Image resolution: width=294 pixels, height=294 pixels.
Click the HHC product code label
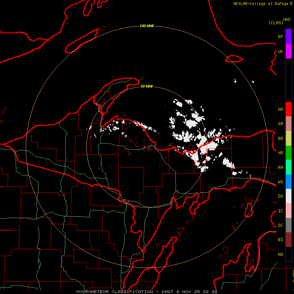point(287,20)
